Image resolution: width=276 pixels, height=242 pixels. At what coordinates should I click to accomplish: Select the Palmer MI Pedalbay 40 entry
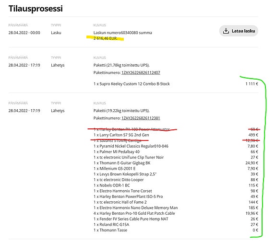coord(117,151)
